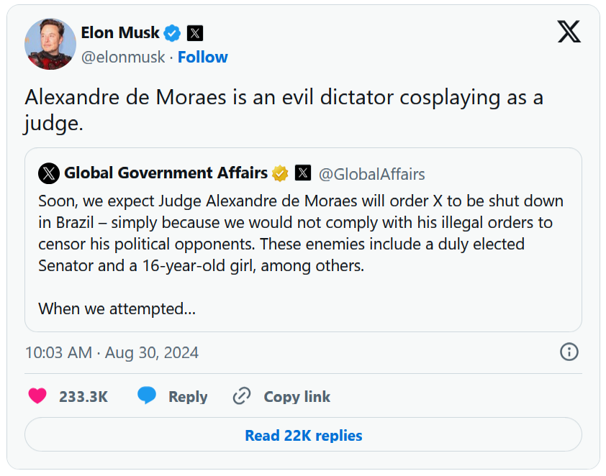The height and width of the screenshot is (476, 606).
Task: Click the Global Government Affairs X avatar
Action: tap(49, 173)
